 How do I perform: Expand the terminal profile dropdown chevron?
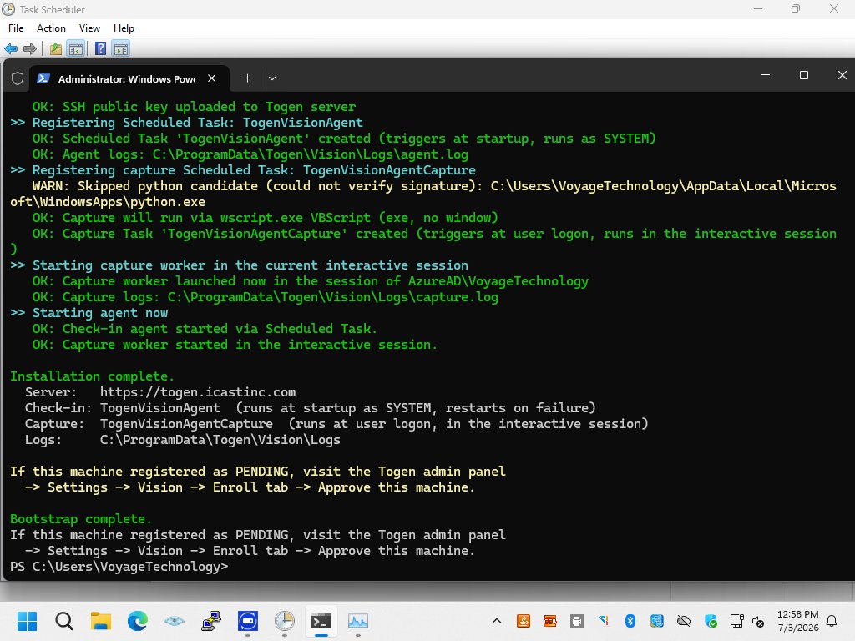pos(272,78)
